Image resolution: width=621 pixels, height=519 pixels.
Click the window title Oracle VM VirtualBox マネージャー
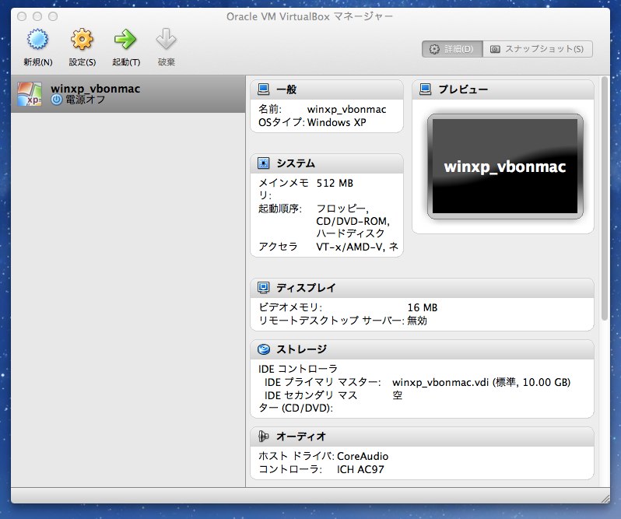coord(309,16)
